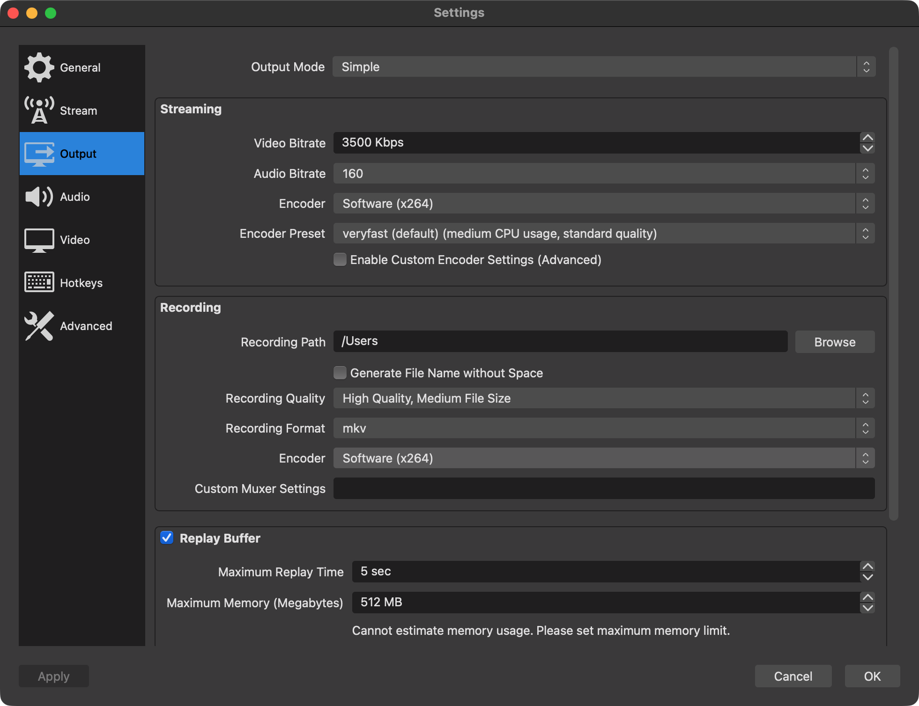Open Recording Format mkv dropdown
Image resolution: width=919 pixels, height=706 pixels.
click(603, 428)
